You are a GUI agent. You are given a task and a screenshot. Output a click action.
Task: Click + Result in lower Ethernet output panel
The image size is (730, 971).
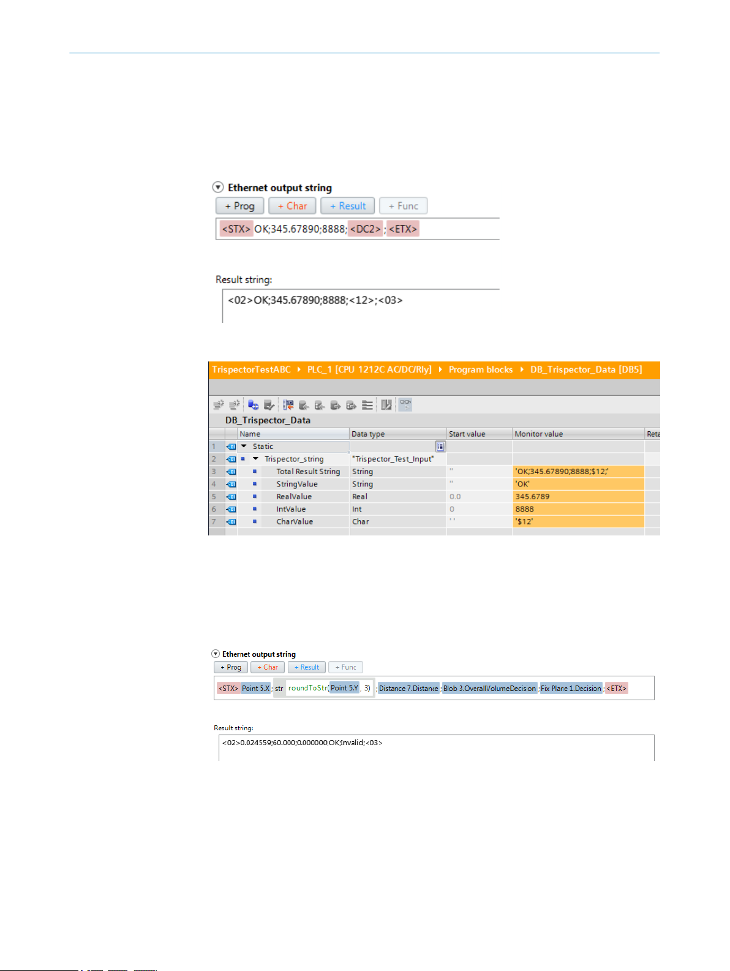[307, 667]
